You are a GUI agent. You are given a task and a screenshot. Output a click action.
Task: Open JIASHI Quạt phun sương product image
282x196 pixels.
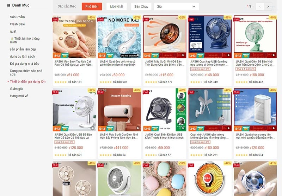click(255, 110)
